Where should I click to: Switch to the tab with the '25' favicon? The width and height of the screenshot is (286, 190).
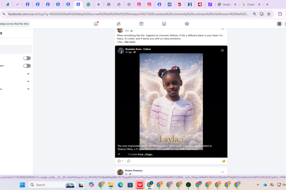[x=169, y=4]
